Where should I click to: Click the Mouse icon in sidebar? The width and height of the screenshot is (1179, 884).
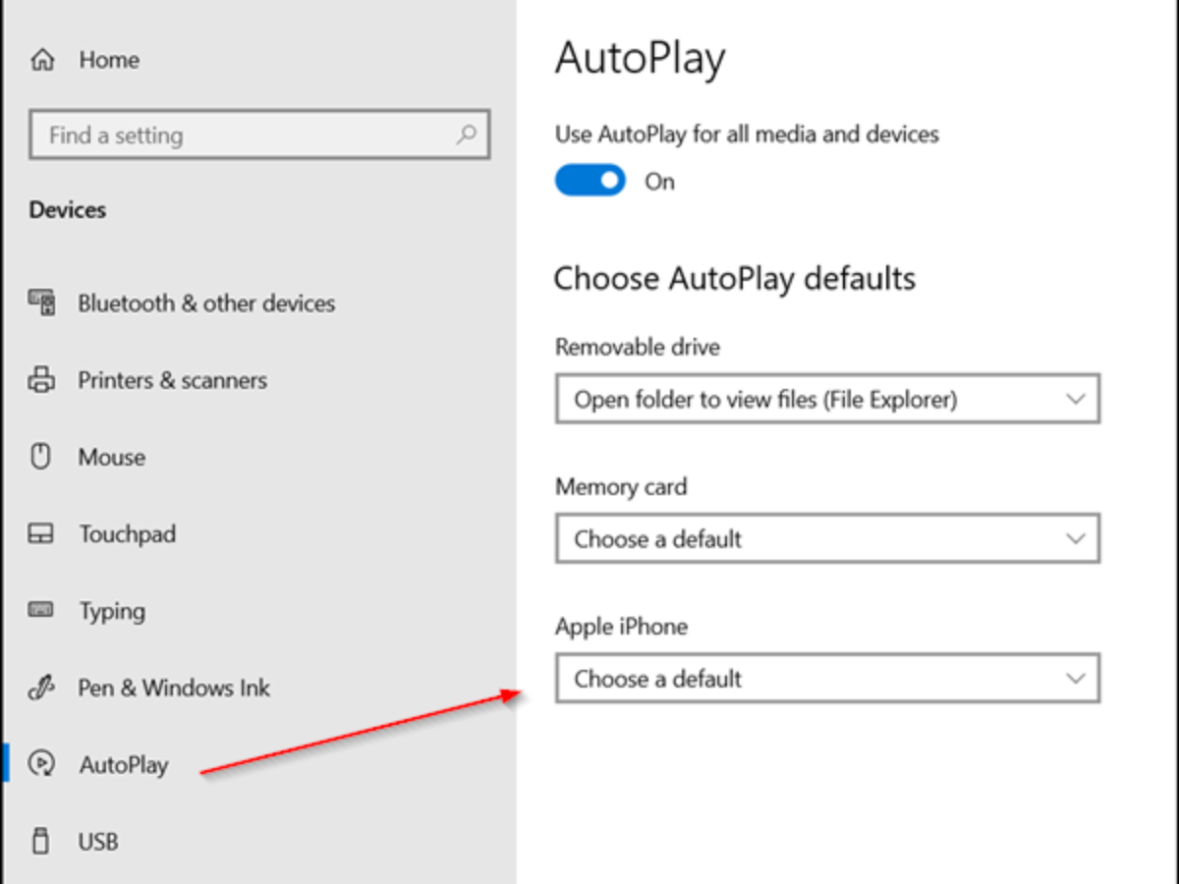coord(41,457)
